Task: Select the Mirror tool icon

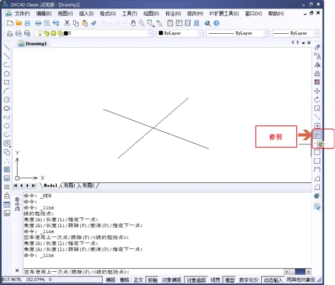Action: (x=317, y=65)
